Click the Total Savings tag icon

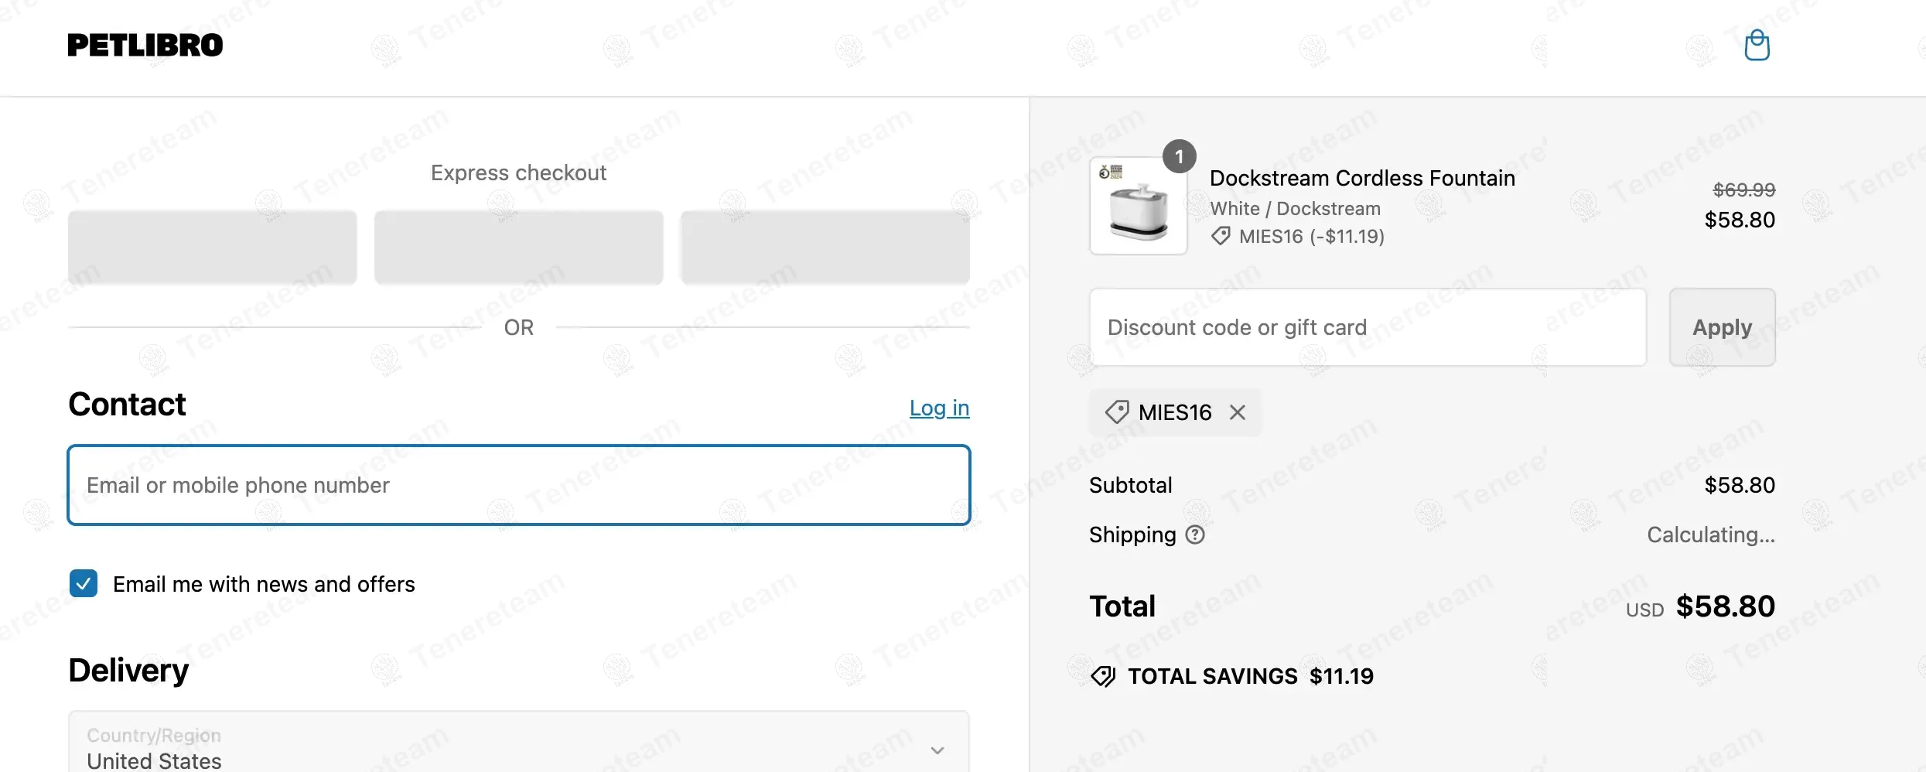[1103, 676]
